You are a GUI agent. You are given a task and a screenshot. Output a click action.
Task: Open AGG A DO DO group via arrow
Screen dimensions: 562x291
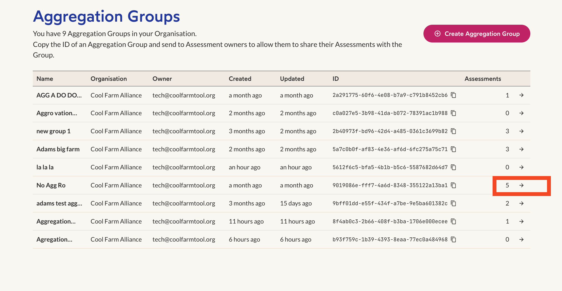(x=521, y=95)
